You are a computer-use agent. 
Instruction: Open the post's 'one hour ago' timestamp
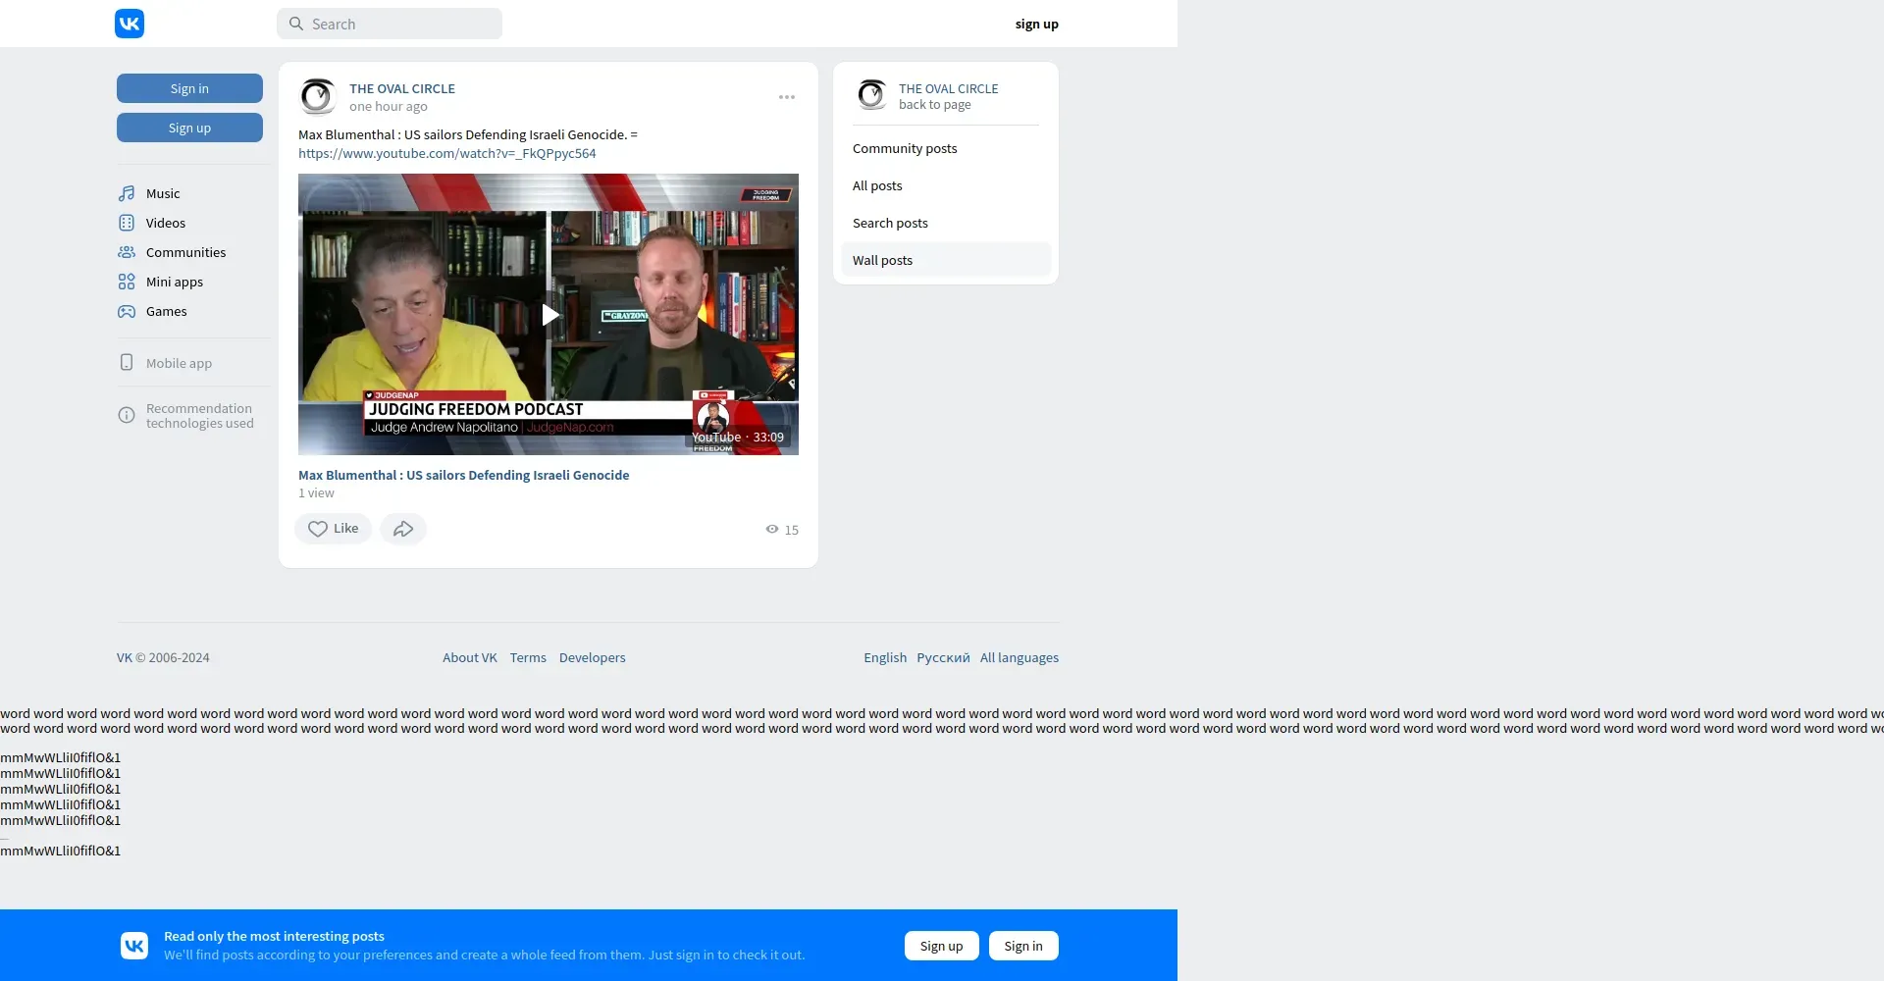coord(389,107)
